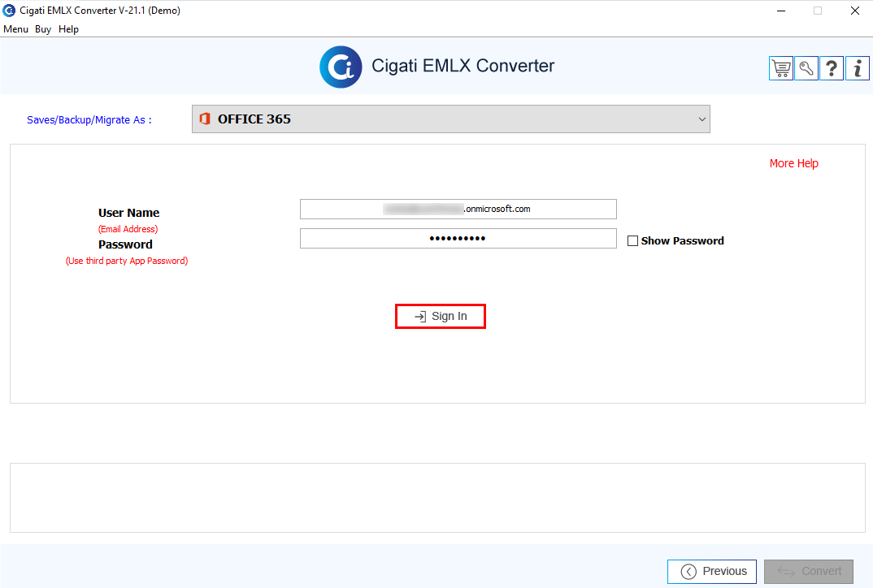The height and width of the screenshot is (588, 873).
Task: Click the Sign In button
Action: click(x=441, y=316)
